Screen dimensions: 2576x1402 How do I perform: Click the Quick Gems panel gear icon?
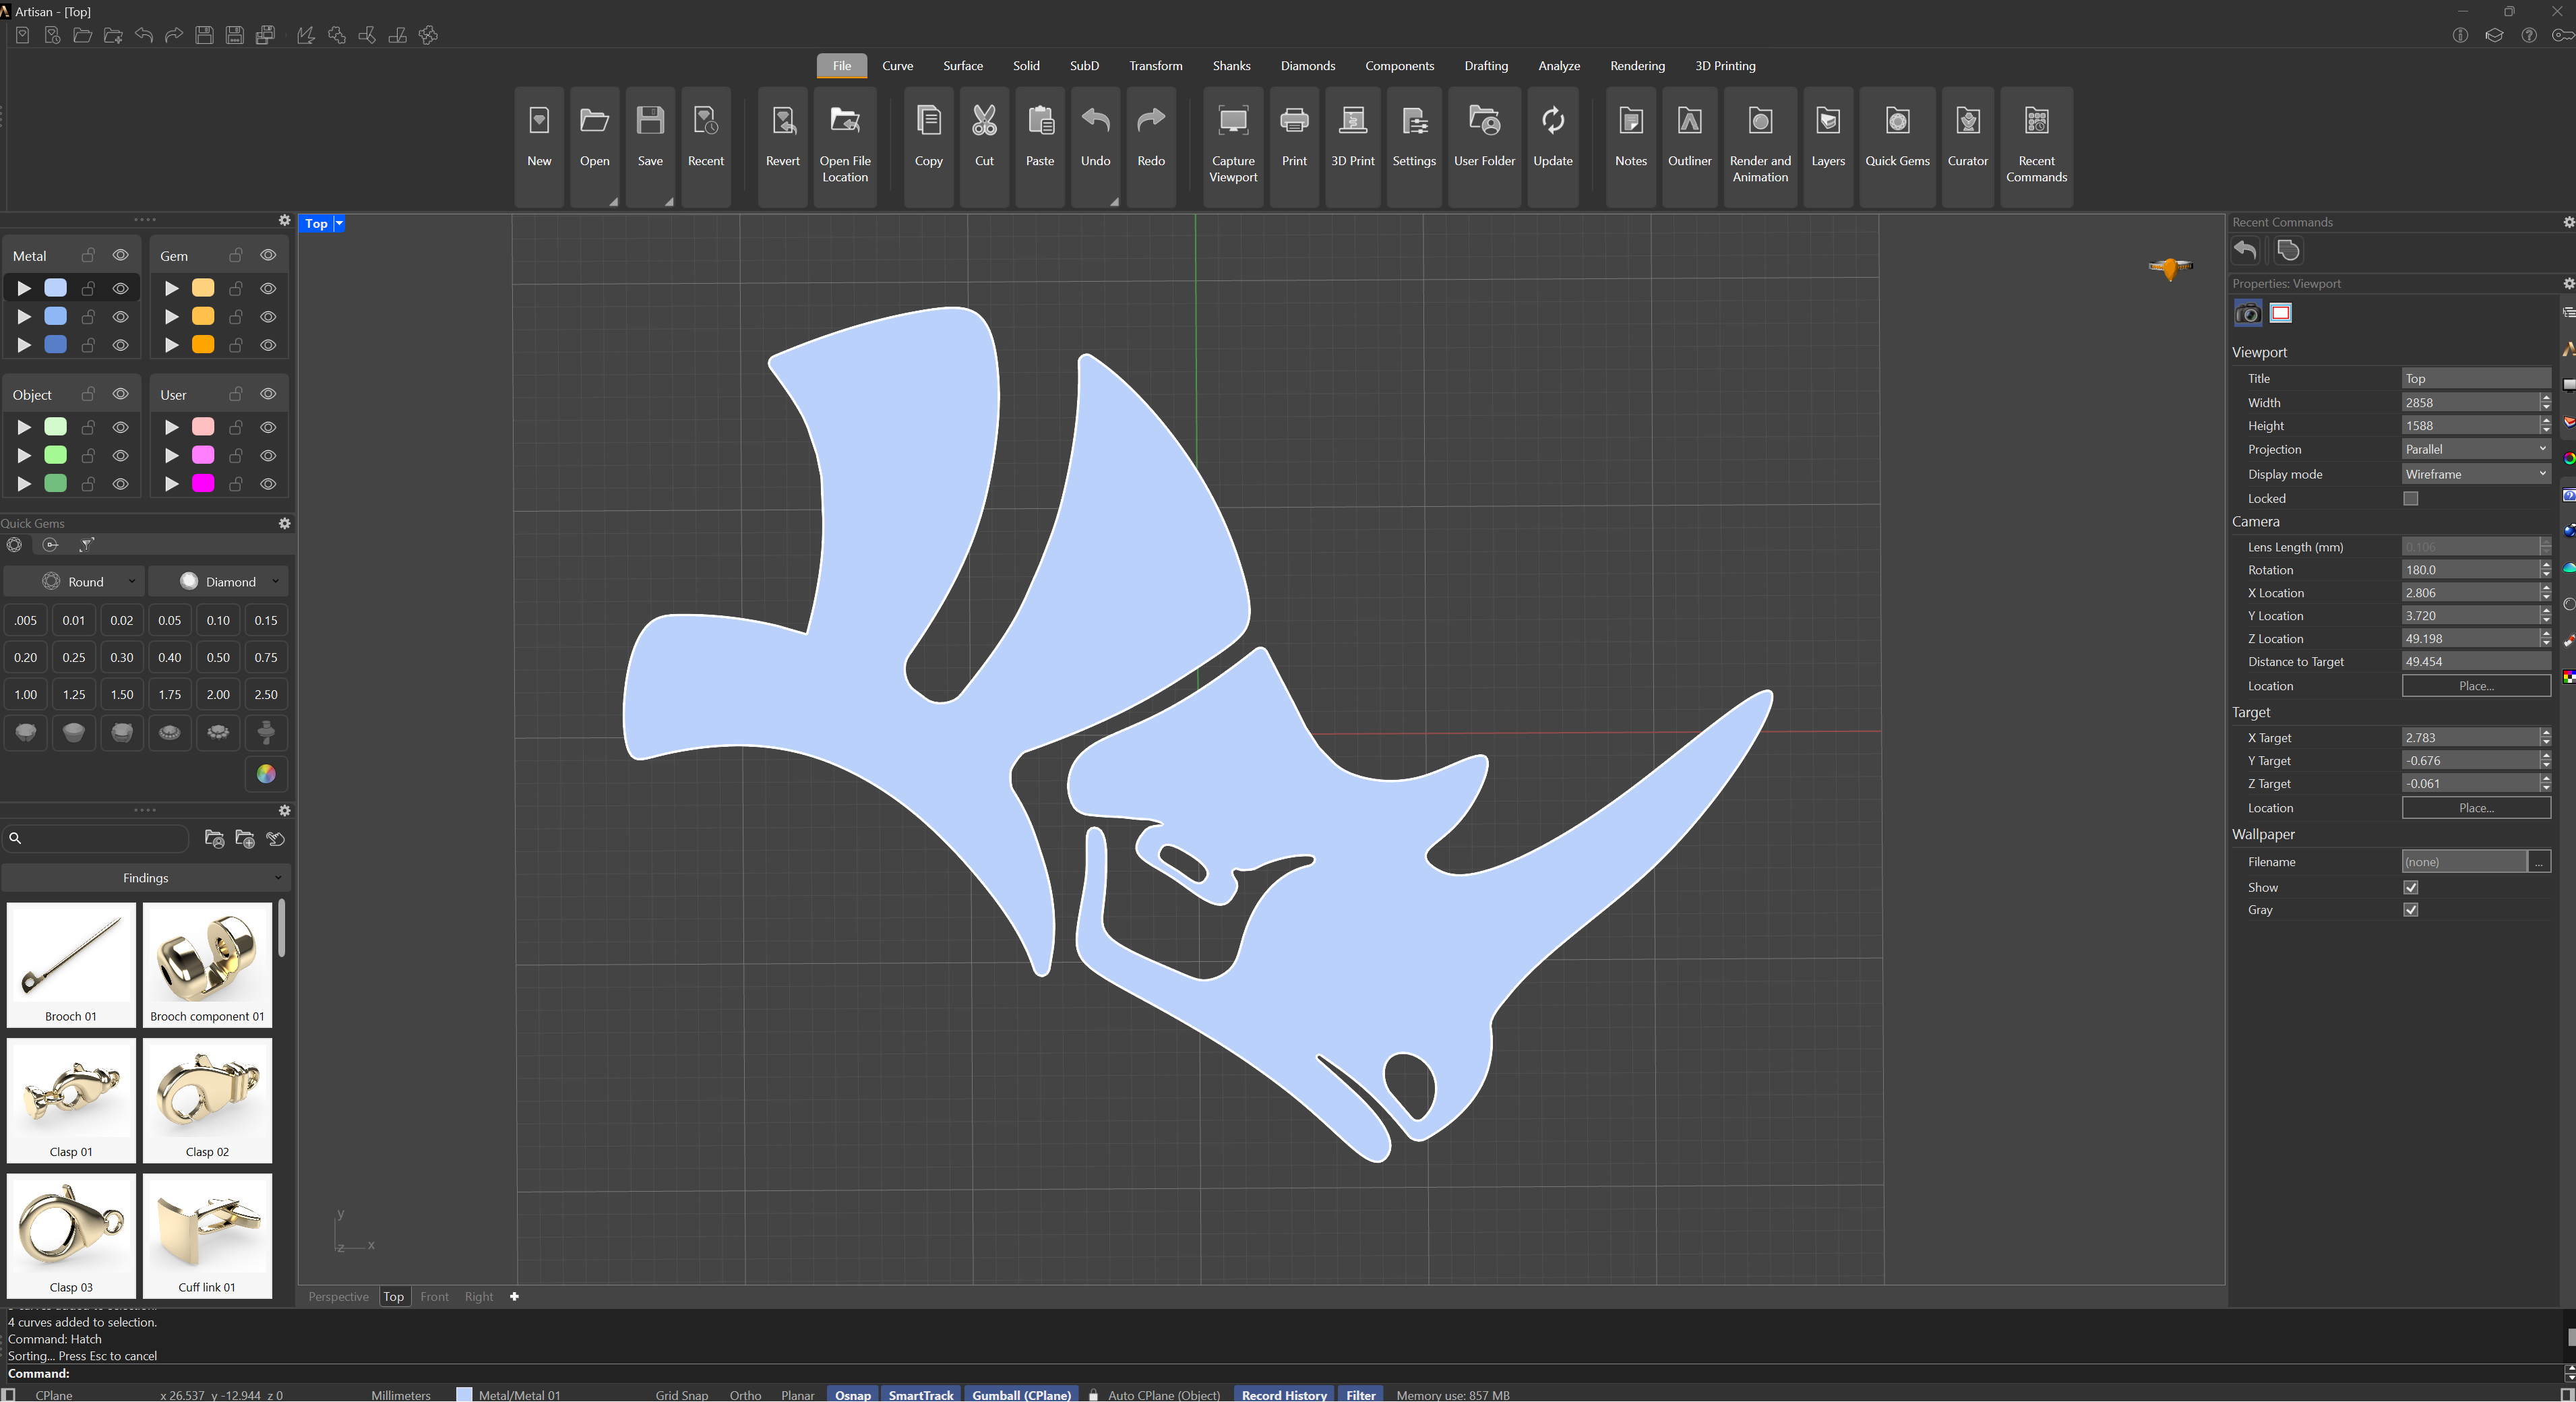tap(284, 523)
